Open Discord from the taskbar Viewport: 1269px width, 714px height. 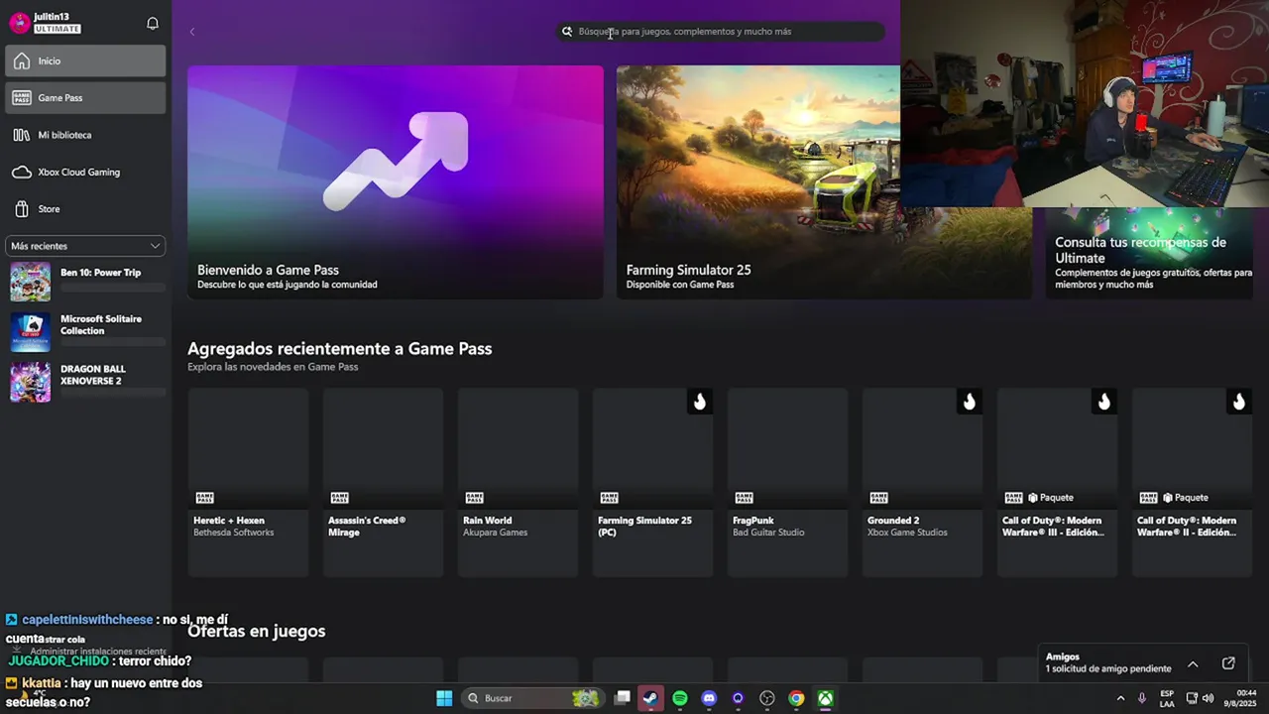tap(709, 698)
